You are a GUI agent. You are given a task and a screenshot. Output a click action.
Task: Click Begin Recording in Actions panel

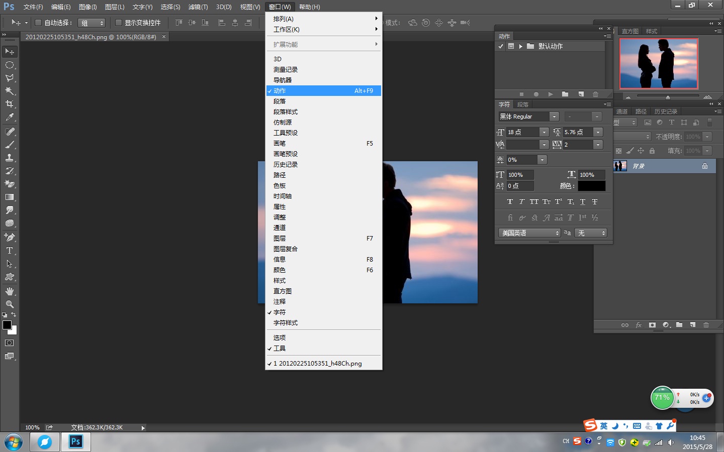pos(536,94)
